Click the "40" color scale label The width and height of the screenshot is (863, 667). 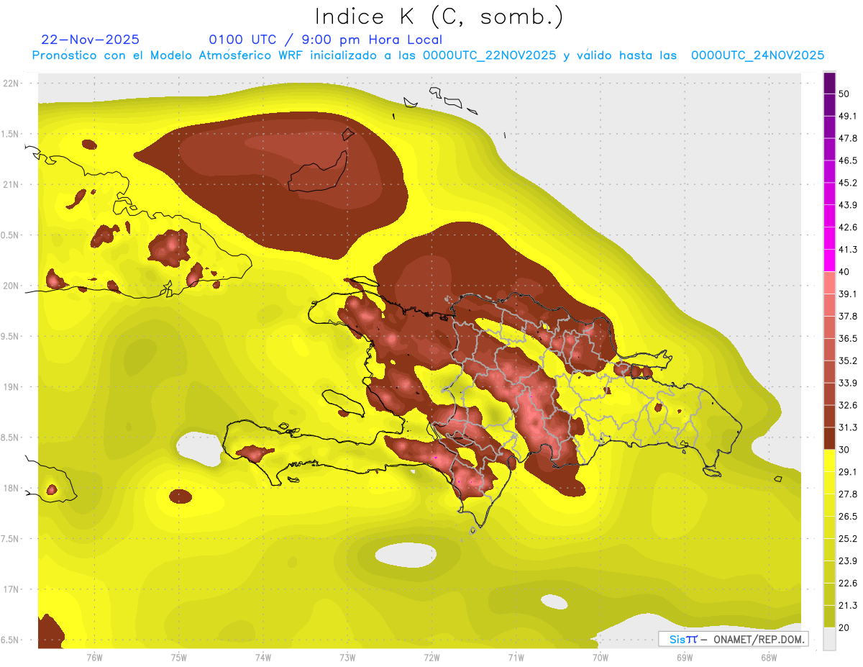[x=844, y=272]
